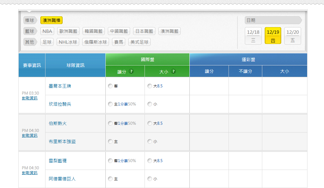Pick the 12/20 五 date

click(293, 36)
